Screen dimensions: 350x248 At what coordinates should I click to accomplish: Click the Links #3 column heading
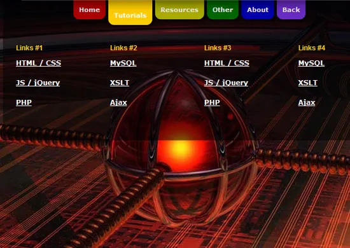tap(218, 48)
